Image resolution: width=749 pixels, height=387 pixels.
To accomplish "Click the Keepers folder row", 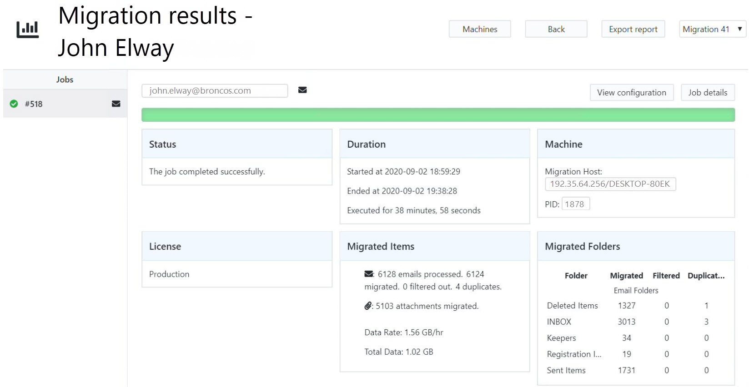I will click(636, 338).
